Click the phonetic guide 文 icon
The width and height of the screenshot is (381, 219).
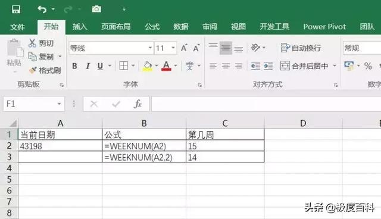(189, 66)
